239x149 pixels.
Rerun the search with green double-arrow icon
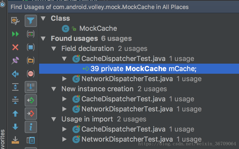[15, 34]
